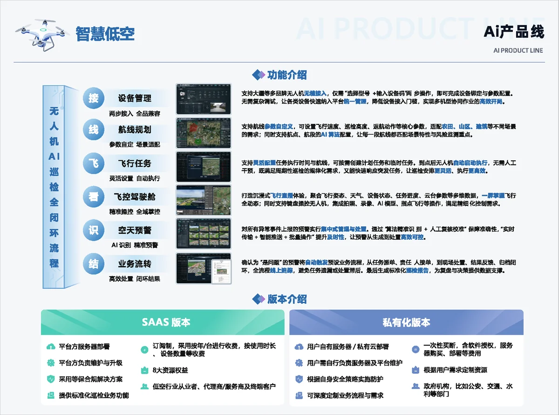Click the 两步接入 全品兼容 subtitle
This screenshot has width=559, height=415.
pyautogui.click(x=135, y=113)
